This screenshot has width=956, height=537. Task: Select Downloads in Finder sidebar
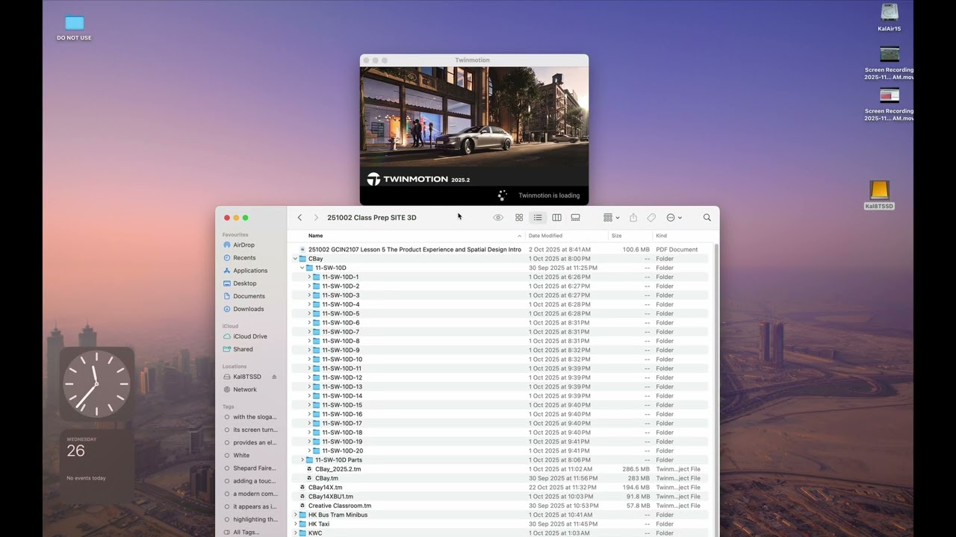[x=250, y=309]
